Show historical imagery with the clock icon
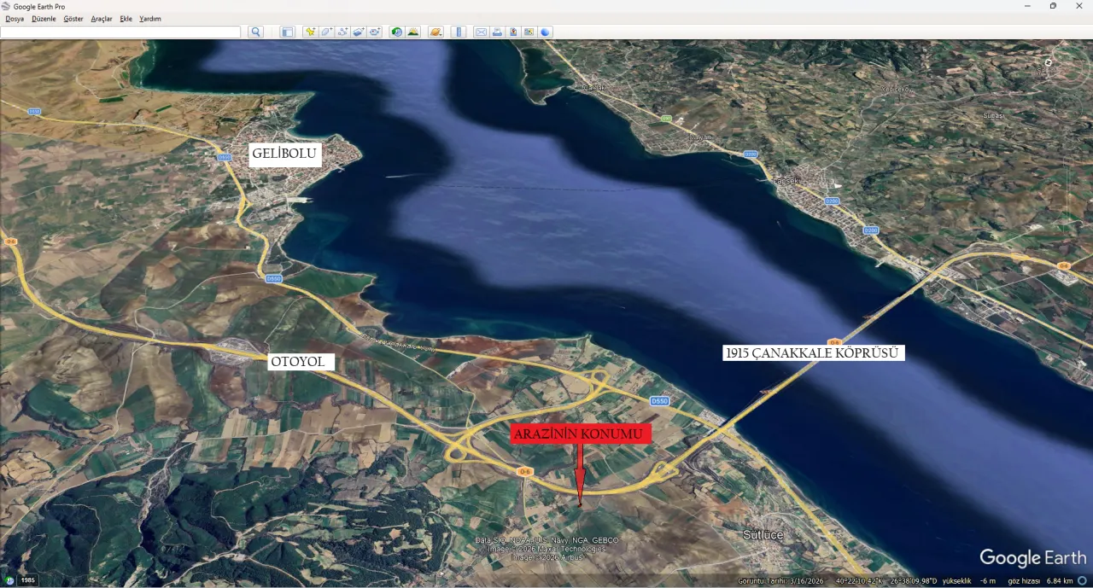This screenshot has height=588, width=1093. click(x=397, y=32)
